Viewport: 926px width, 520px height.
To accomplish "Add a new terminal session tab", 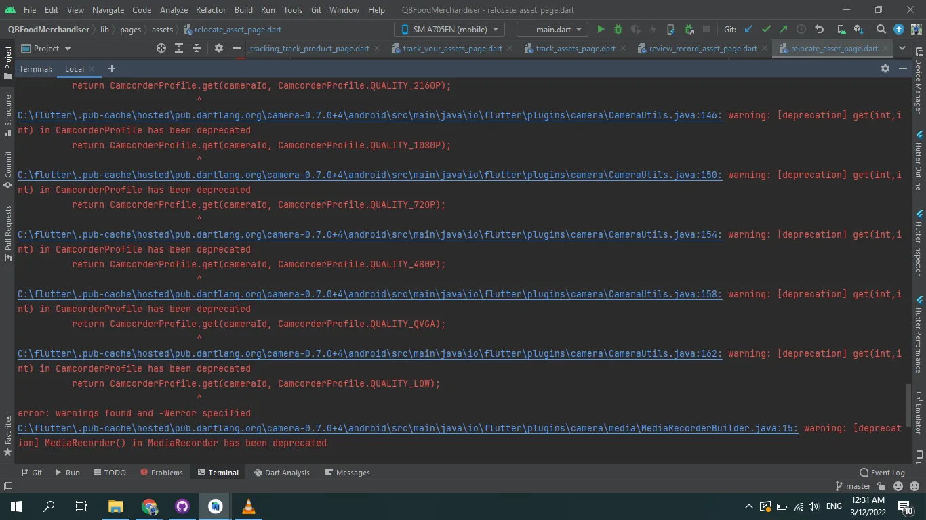I will tap(112, 68).
